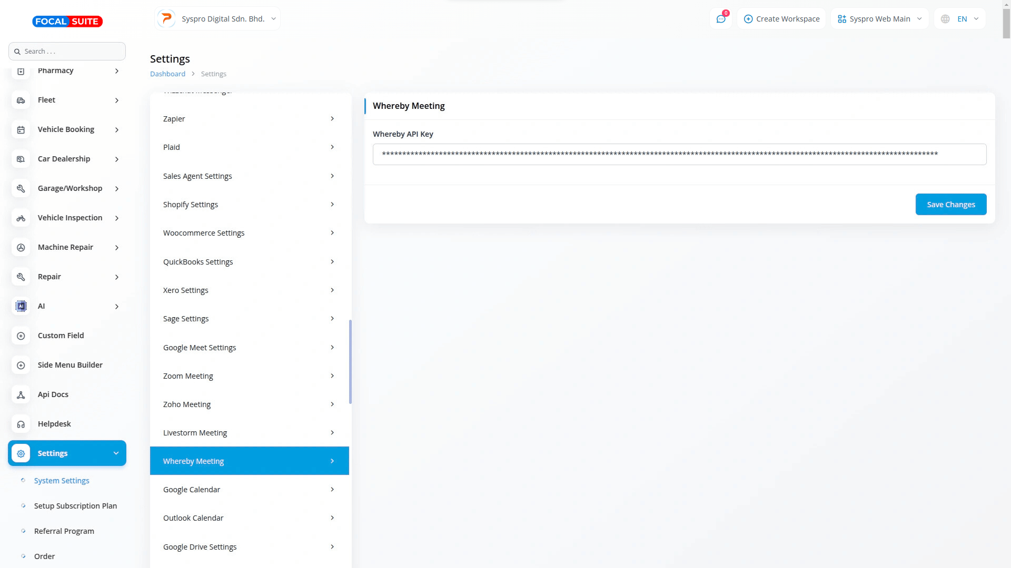Open the chat messages icon
This screenshot has height=568, width=1011.
tap(720, 19)
